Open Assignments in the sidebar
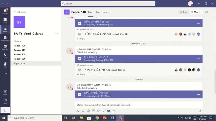 click(5, 38)
